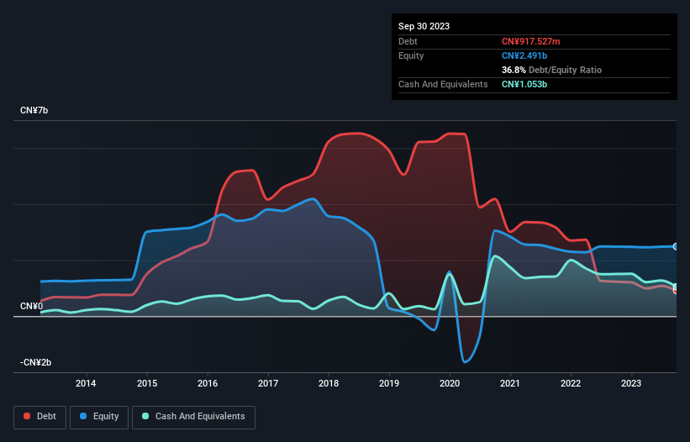Click the Sep 30 2023 tooltip date
The height and width of the screenshot is (442, 690).
pyautogui.click(x=424, y=26)
